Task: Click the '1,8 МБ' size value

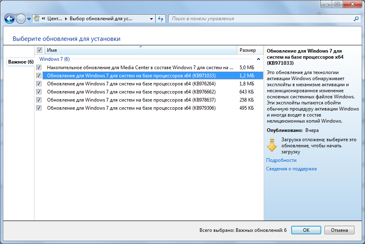Action: coord(247,84)
